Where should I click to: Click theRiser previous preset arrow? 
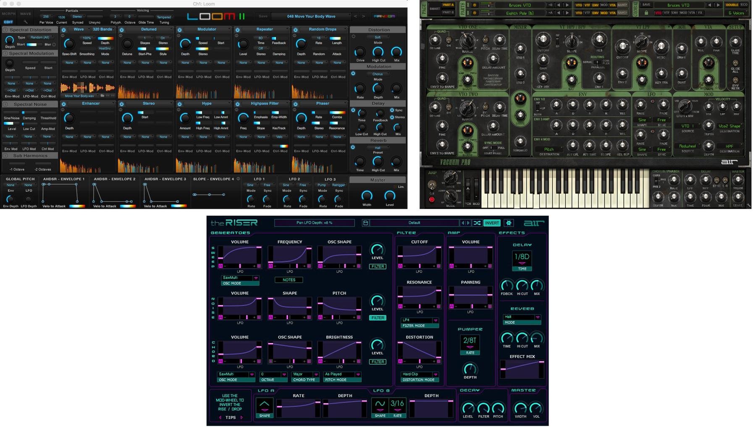pyautogui.click(x=463, y=223)
